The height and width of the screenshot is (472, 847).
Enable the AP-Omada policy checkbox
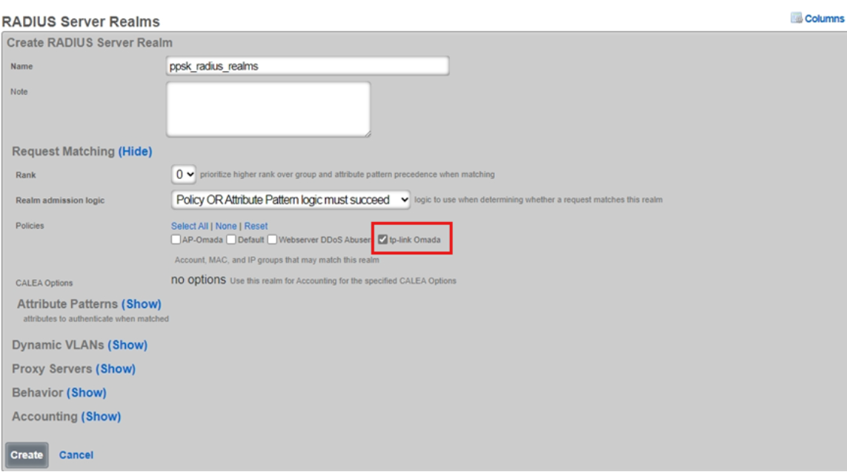click(x=176, y=240)
